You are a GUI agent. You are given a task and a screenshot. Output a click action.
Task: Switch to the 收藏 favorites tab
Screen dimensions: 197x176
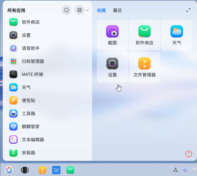tap(101, 10)
